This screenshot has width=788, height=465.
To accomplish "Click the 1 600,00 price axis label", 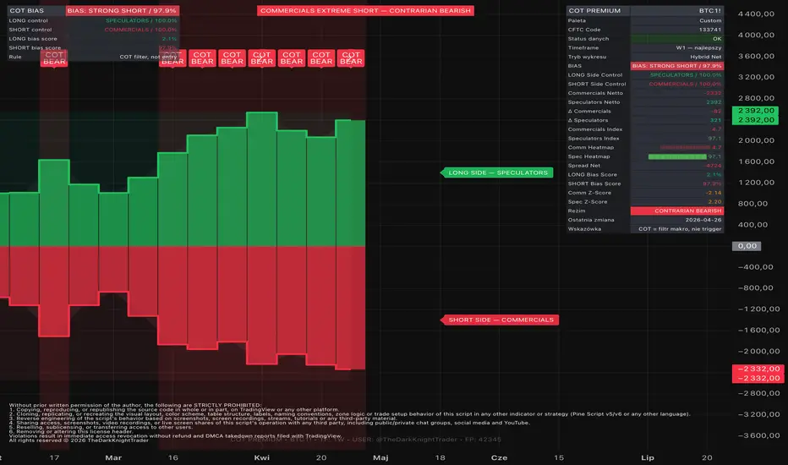I will (756, 161).
